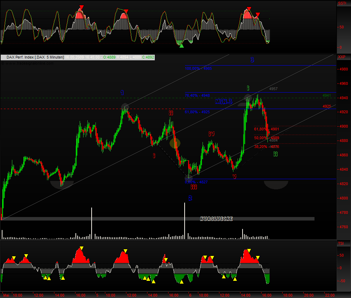Click the C:4892 close value in header
351x298 pixels.
148,57
